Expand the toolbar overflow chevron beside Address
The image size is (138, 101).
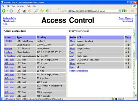click(59, 9)
